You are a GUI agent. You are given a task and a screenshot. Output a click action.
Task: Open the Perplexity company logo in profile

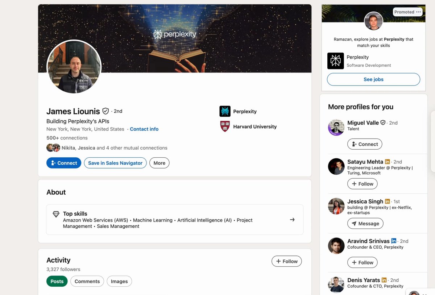pyautogui.click(x=225, y=111)
